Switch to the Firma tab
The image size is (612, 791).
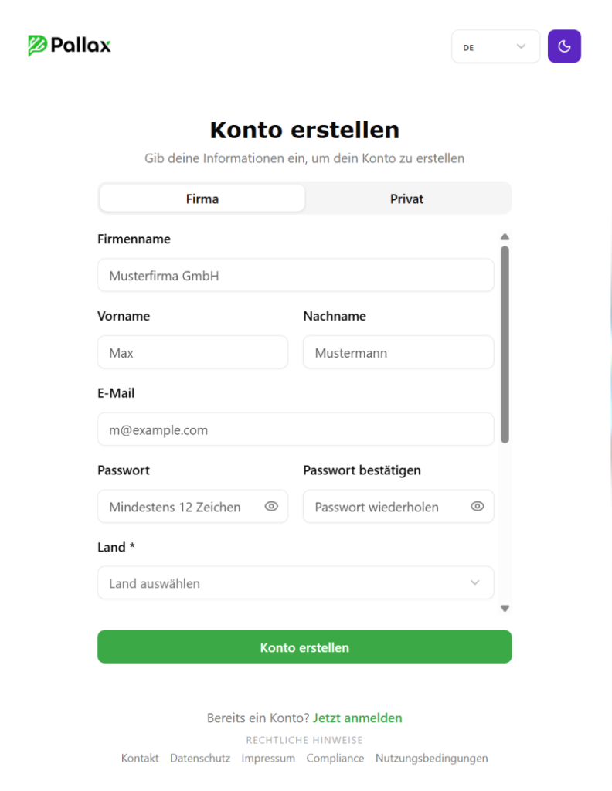click(x=202, y=199)
